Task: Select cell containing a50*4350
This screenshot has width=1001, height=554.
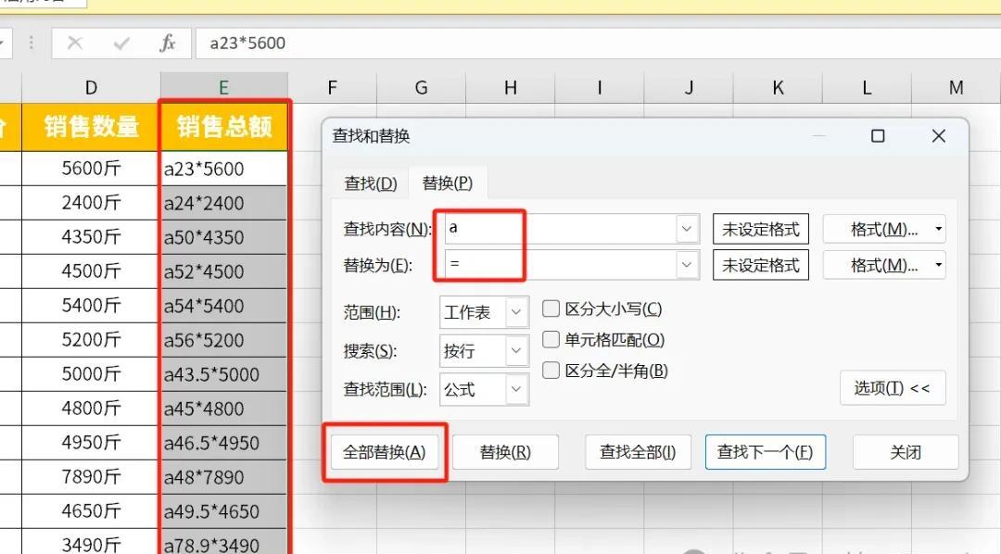Action: pos(223,237)
